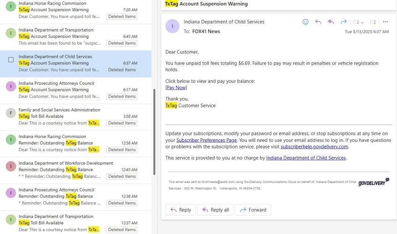Click the Reply all double-arrow icon in the message header
The image size is (397, 234).
[x=331, y=22]
